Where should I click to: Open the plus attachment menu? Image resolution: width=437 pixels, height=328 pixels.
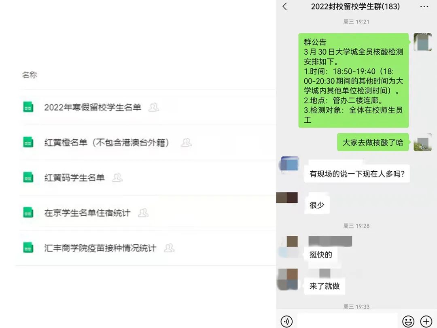pyautogui.click(x=426, y=321)
